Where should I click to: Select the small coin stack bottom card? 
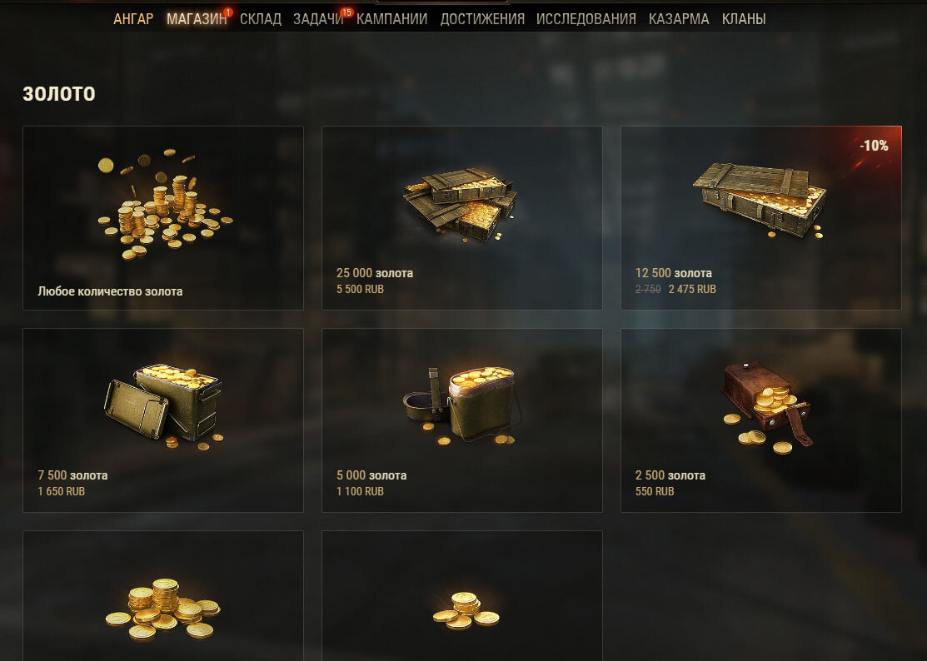point(466,611)
